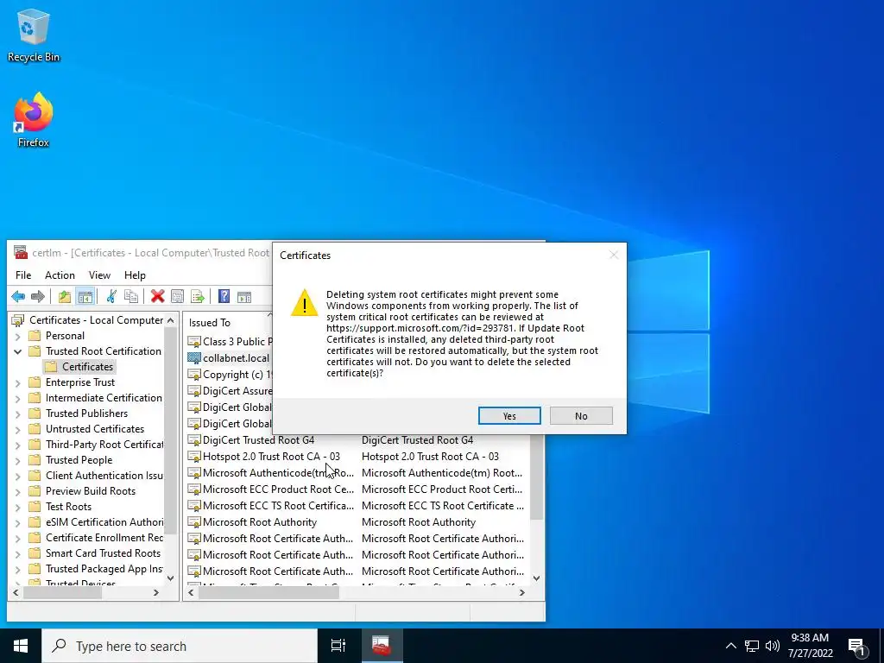Click the red X Delete toolbar icon

(157, 297)
